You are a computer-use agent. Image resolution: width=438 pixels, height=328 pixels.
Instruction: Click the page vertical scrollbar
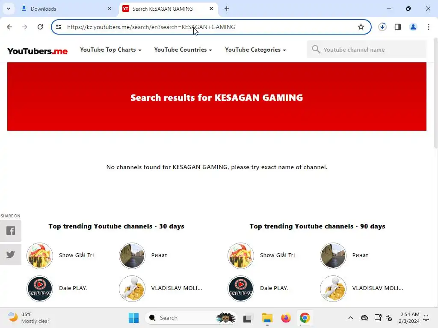click(435, 94)
